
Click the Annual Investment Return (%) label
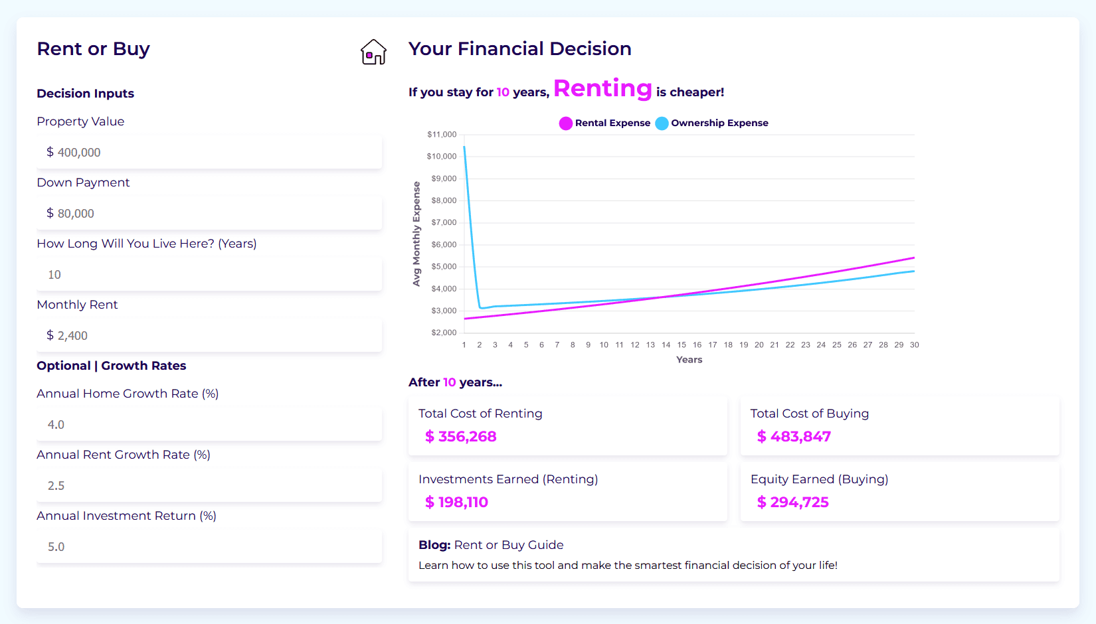coord(126,516)
